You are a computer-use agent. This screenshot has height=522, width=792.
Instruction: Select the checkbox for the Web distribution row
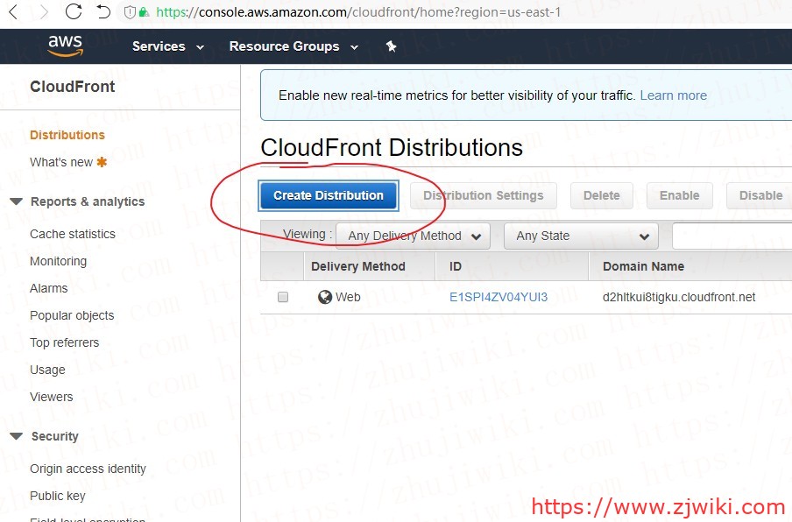coord(282,297)
